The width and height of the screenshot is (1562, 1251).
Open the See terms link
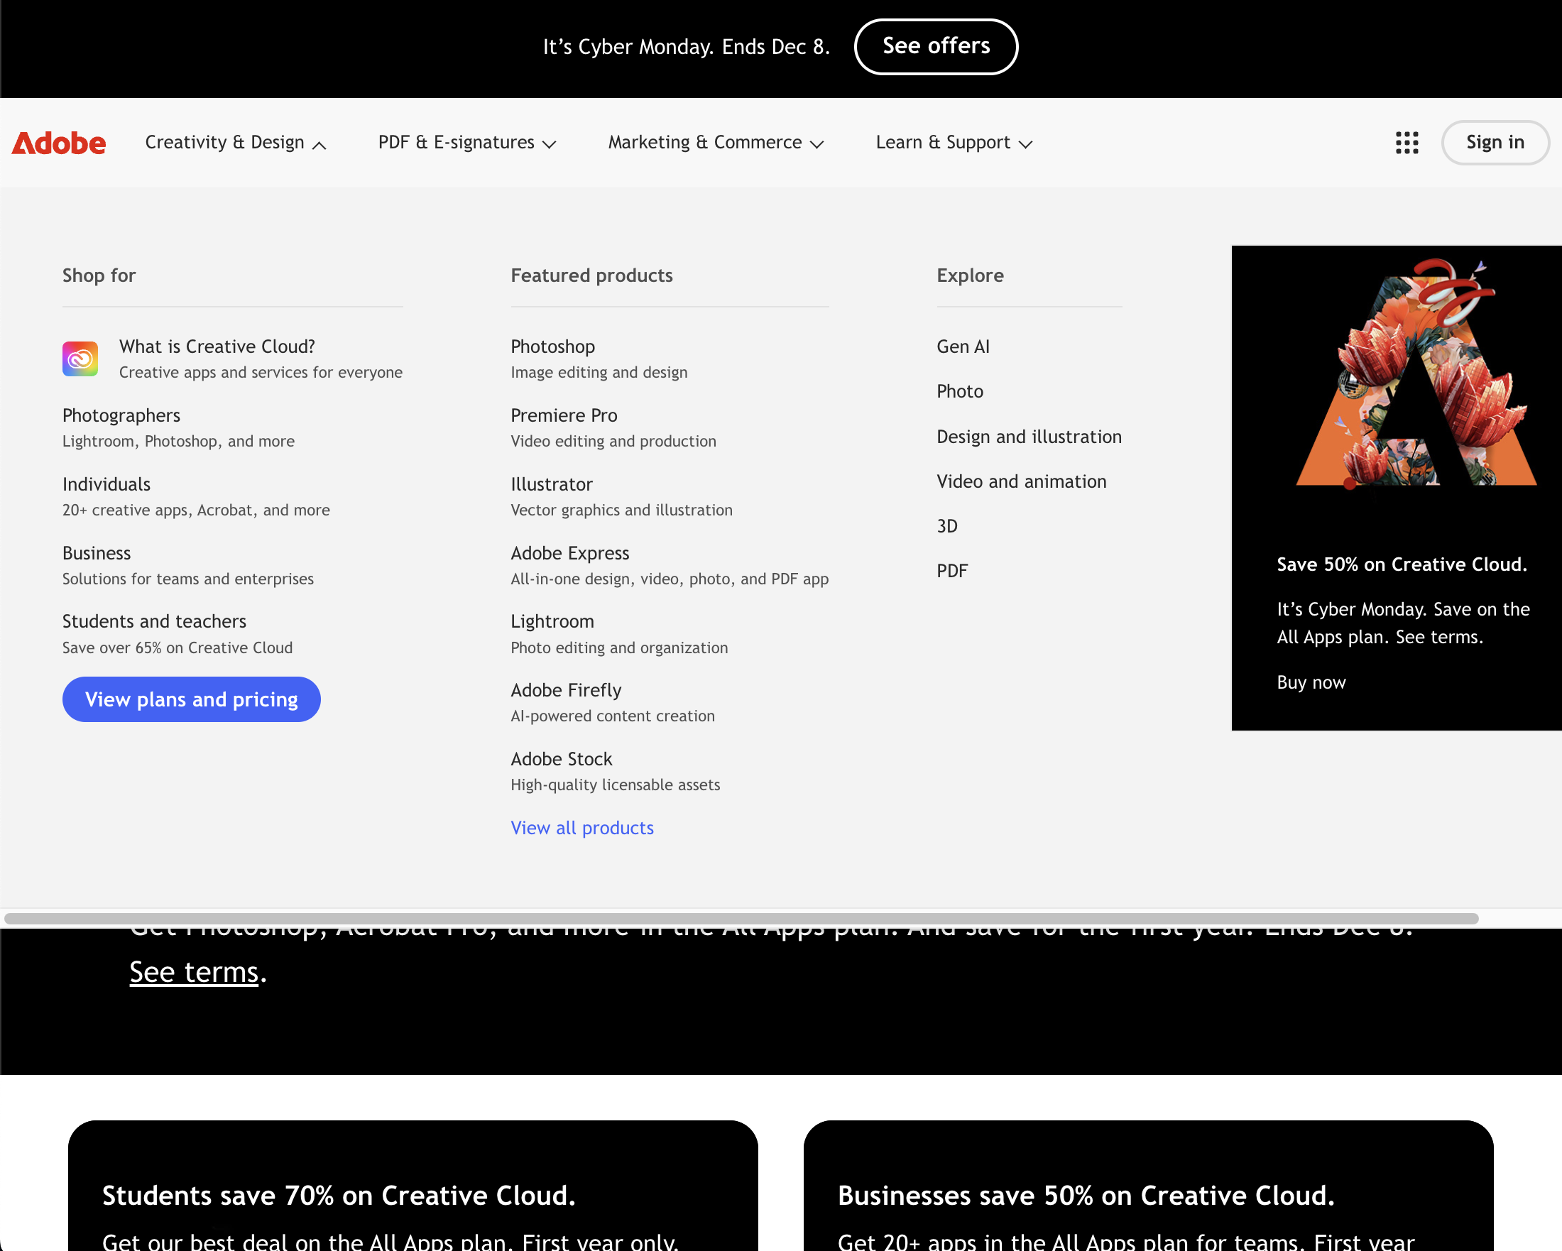click(192, 971)
